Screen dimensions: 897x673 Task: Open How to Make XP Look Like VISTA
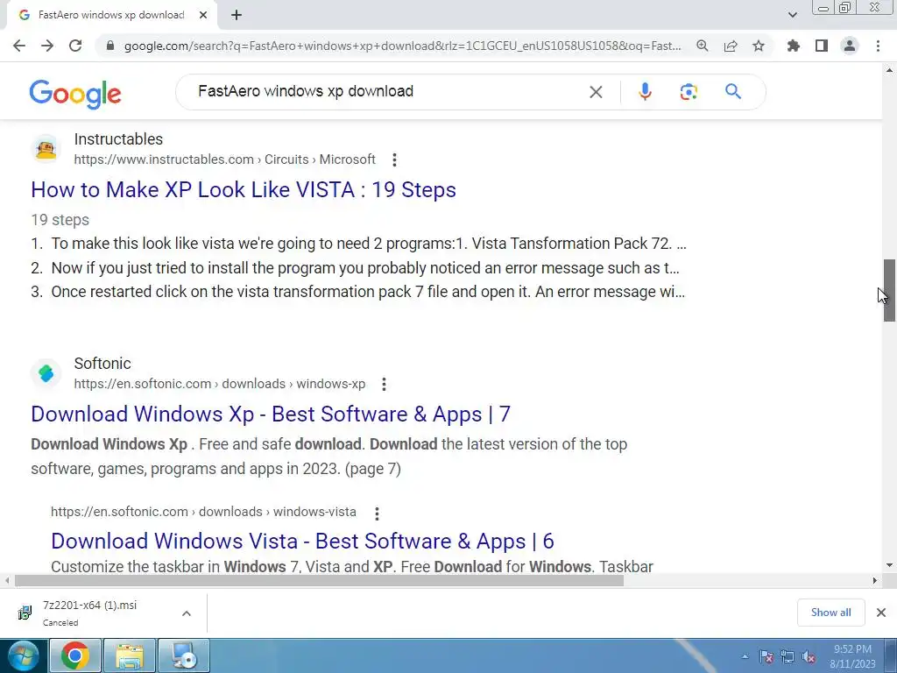(244, 190)
